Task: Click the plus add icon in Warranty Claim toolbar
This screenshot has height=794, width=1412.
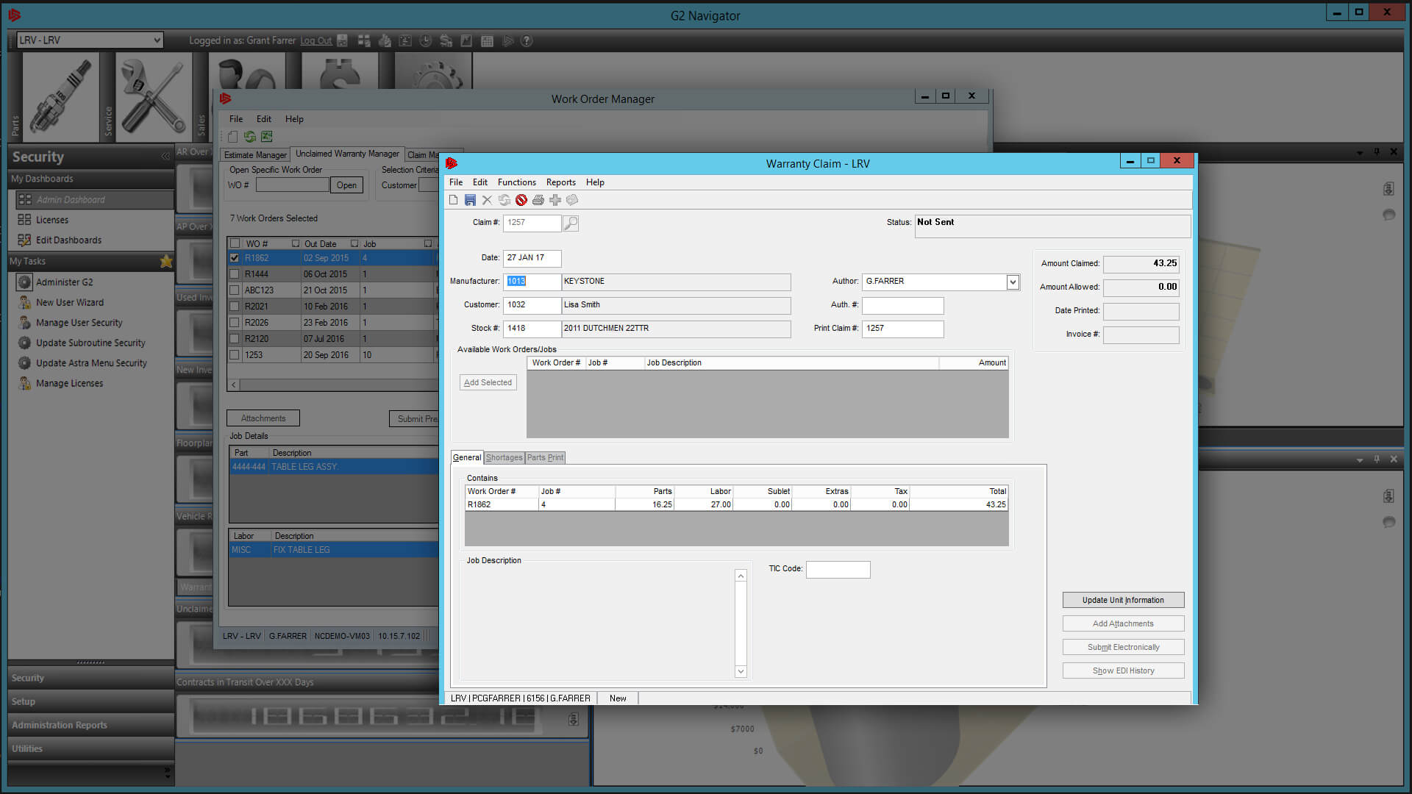Action: click(x=555, y=200)
